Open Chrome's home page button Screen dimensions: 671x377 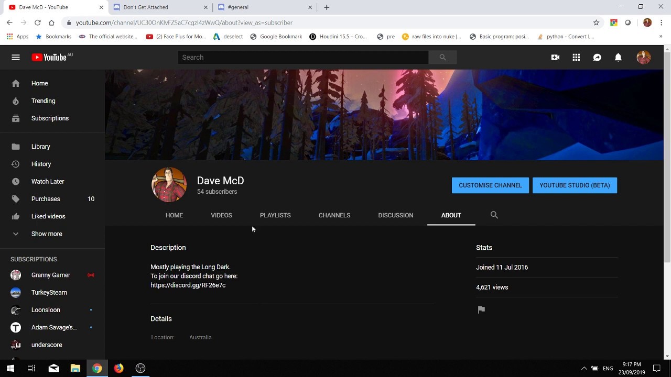[x=51, y=23]
